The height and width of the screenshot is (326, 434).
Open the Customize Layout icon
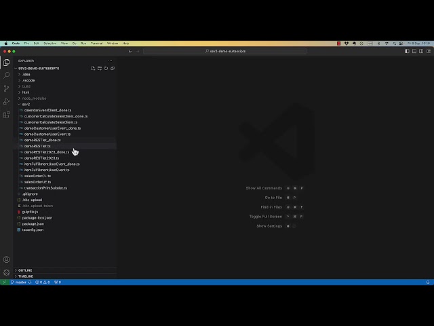pyautogui.click(x=429, y=51)
